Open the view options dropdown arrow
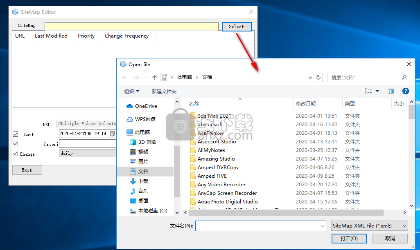This screenshot has width=420, height=250. (x=377, y=91)
